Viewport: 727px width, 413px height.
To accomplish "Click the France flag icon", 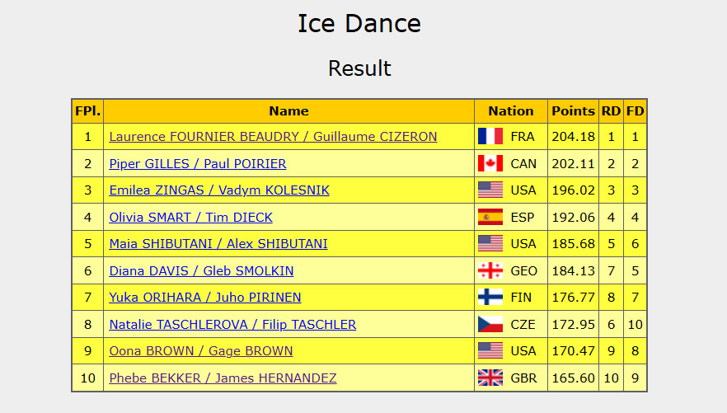I will (490, 137).
